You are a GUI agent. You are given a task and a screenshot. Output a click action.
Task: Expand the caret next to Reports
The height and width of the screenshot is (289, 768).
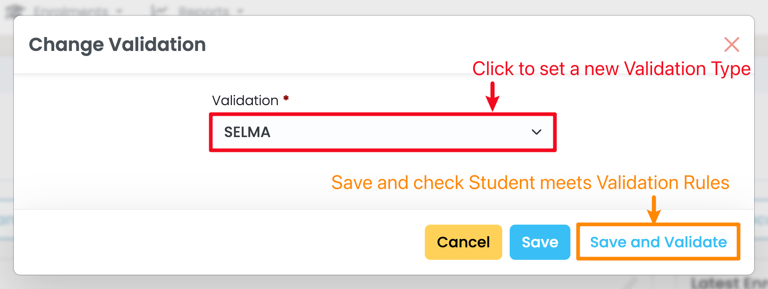point(240,11)
